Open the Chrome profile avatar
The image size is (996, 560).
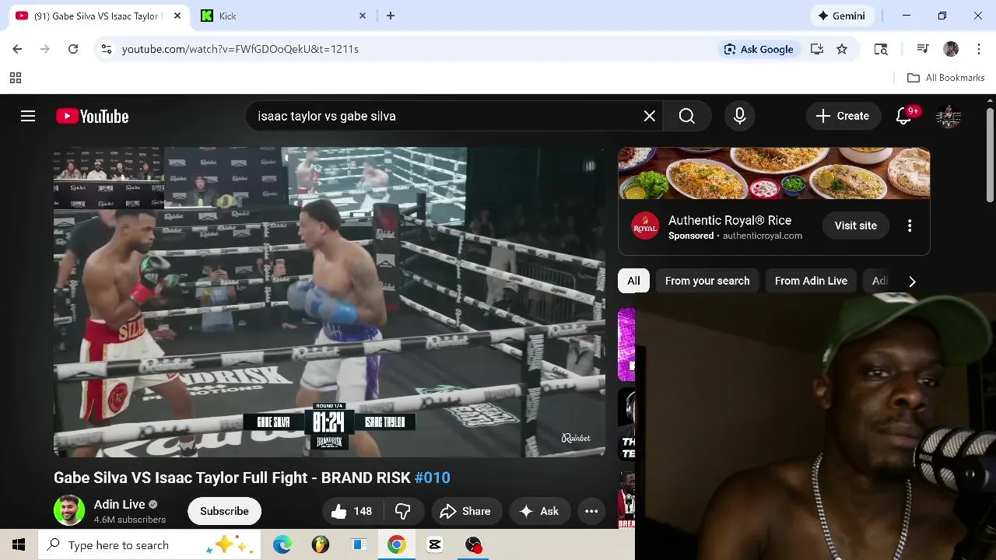[x=951, y=49]
